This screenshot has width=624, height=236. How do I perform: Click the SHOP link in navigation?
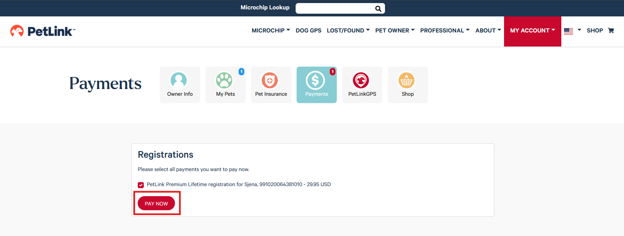coord(595,30)
